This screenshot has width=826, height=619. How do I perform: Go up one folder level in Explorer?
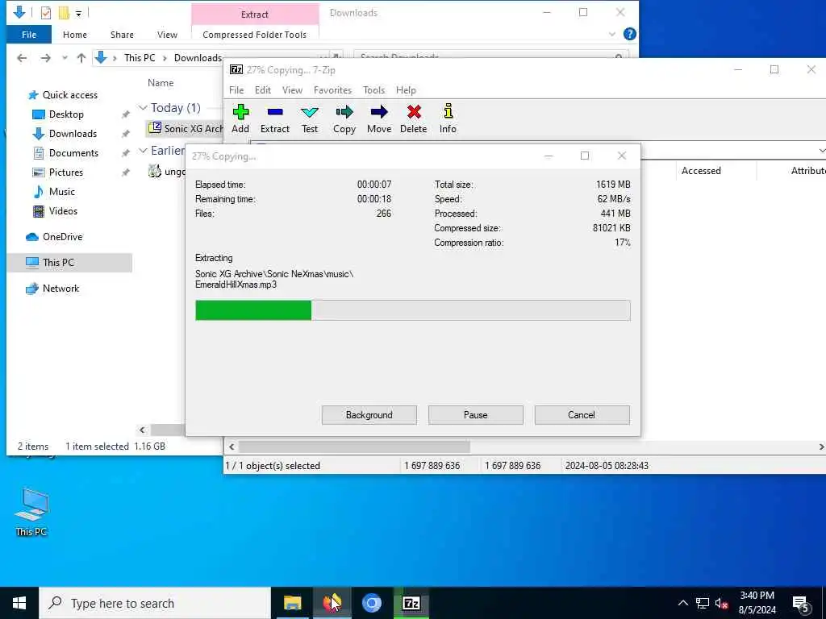pyautogui.click(x=81, y=58)
